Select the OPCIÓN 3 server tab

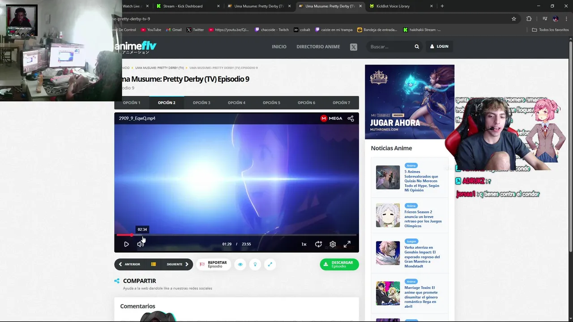coord(201,103)
